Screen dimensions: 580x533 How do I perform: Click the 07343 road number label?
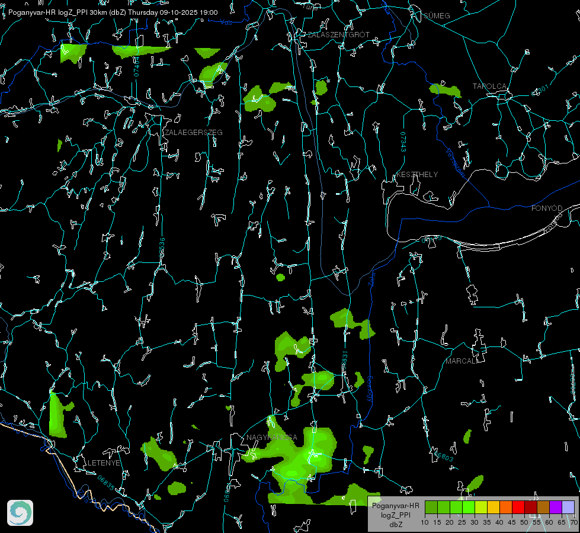tap(403, 142)
